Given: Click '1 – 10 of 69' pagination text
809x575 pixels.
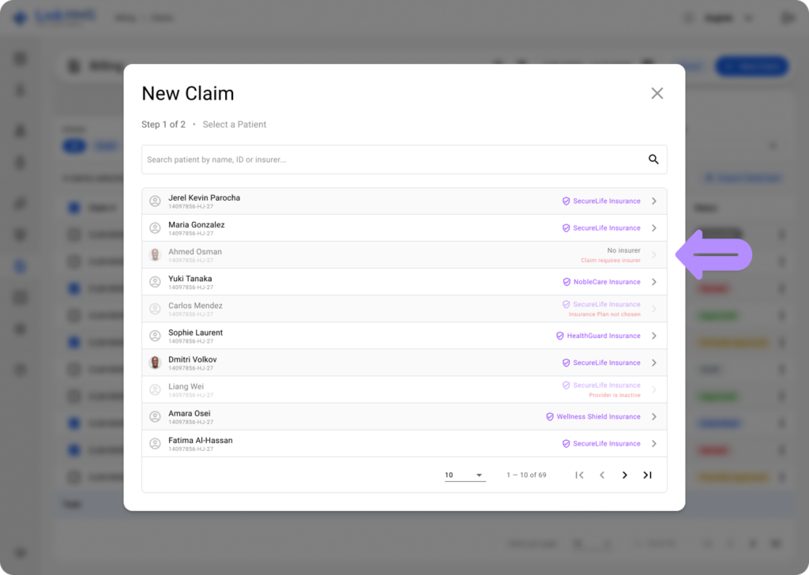Looking at the screenshot, I should click(x=526, y=475).
